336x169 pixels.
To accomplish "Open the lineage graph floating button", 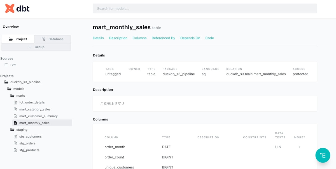I will point(323,155).
